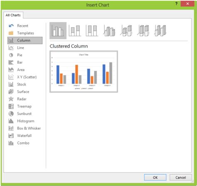Click the Box & Whisker category icon

point(11,128)
